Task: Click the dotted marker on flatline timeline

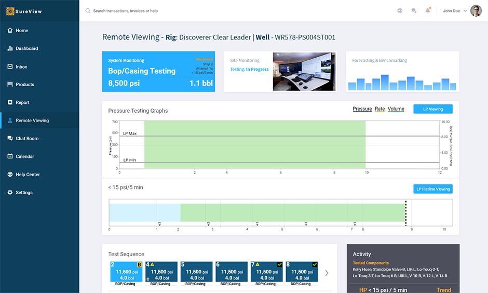Action: (x=405, y=212)
